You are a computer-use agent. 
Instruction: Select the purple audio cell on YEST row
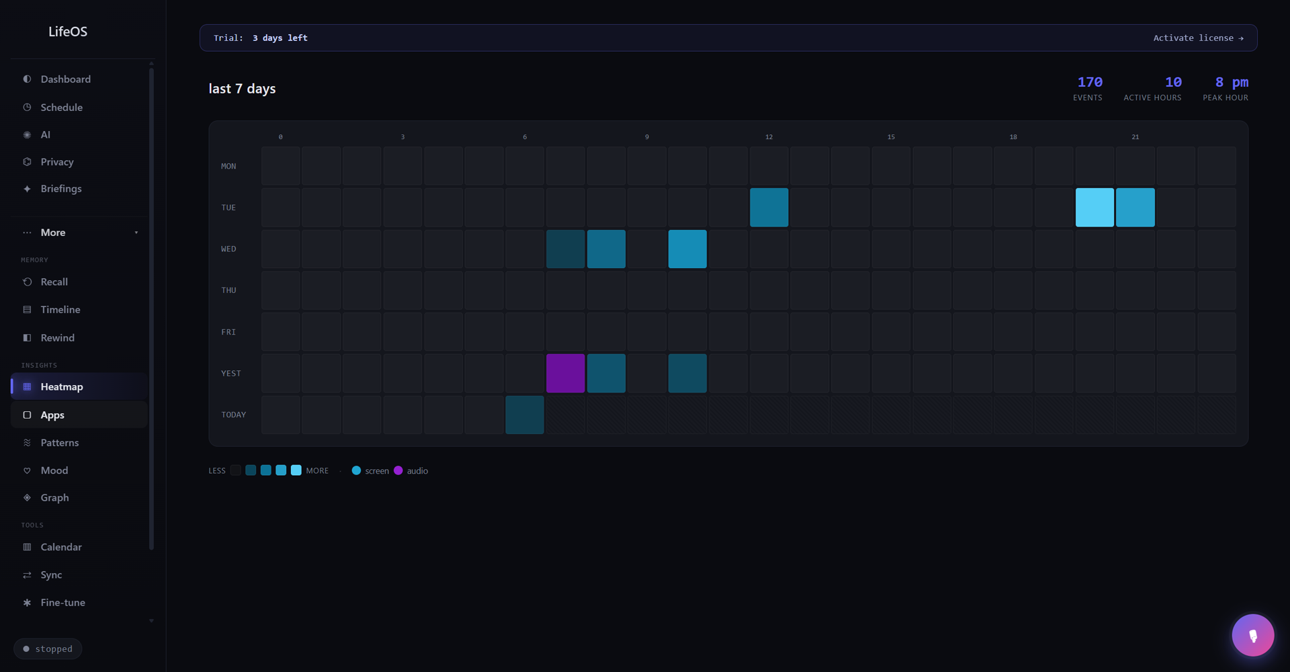565,374
